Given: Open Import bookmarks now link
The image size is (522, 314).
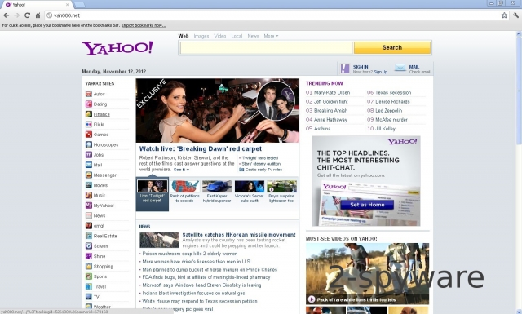Looking at the screenshot, I should (144, 25).
